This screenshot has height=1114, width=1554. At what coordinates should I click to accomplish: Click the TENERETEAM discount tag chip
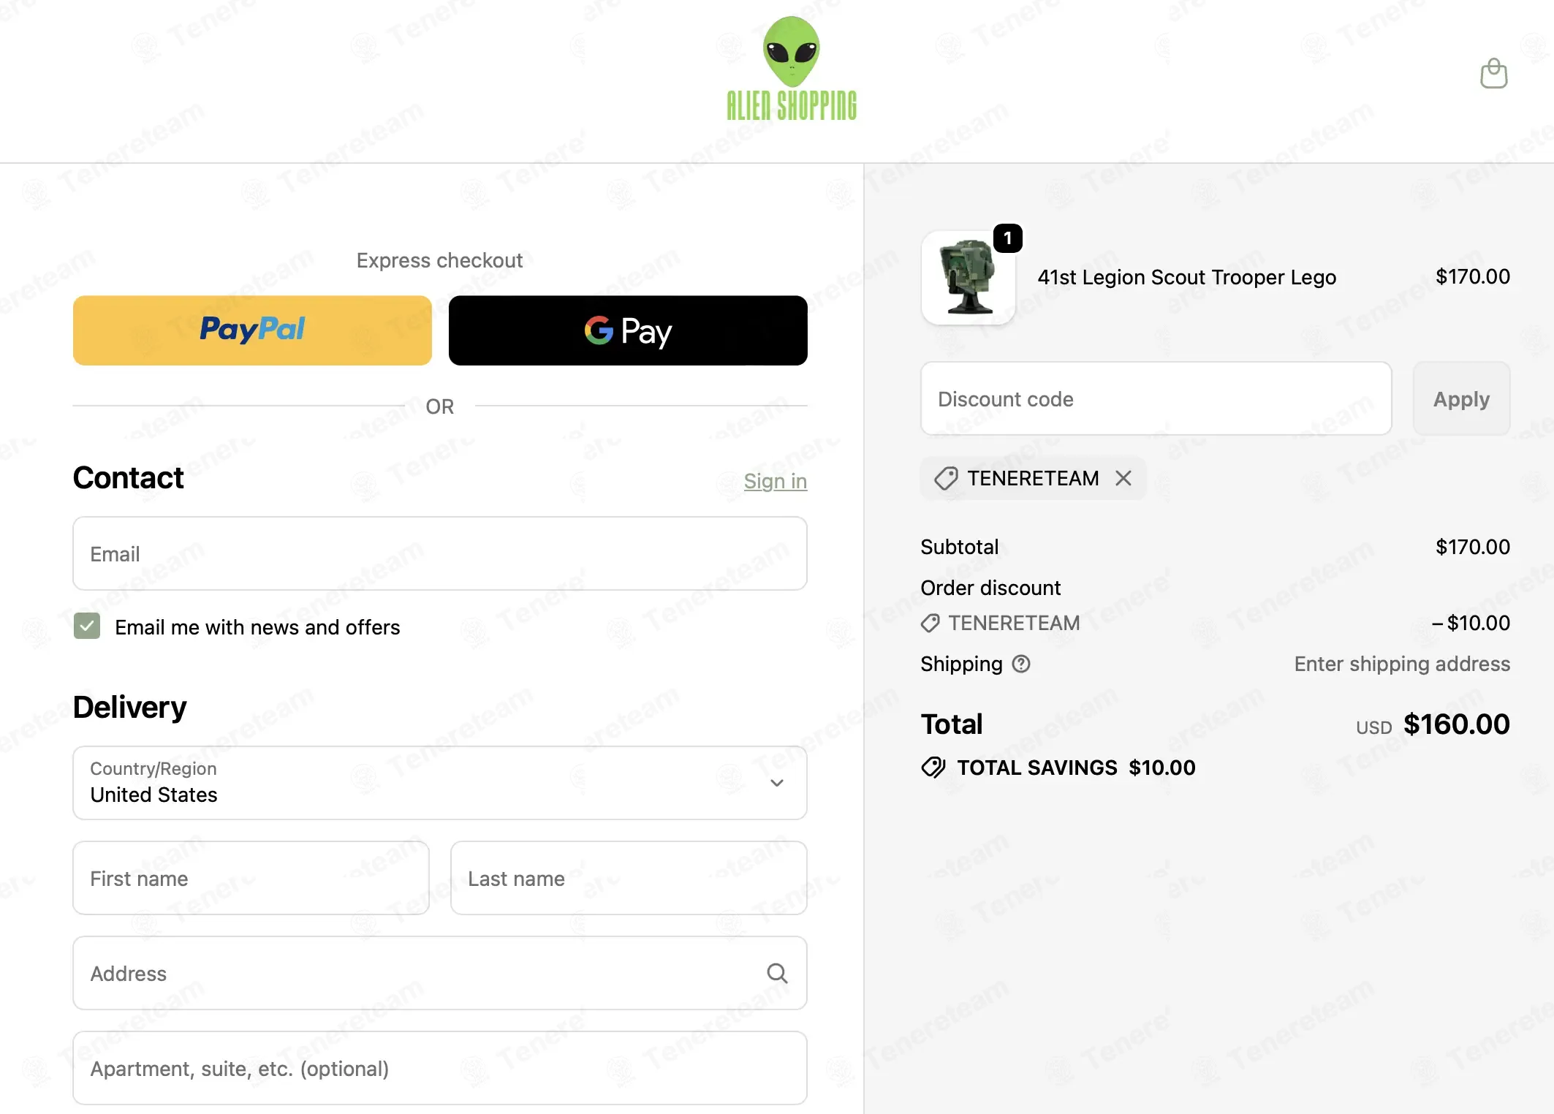coord(1033,478)
